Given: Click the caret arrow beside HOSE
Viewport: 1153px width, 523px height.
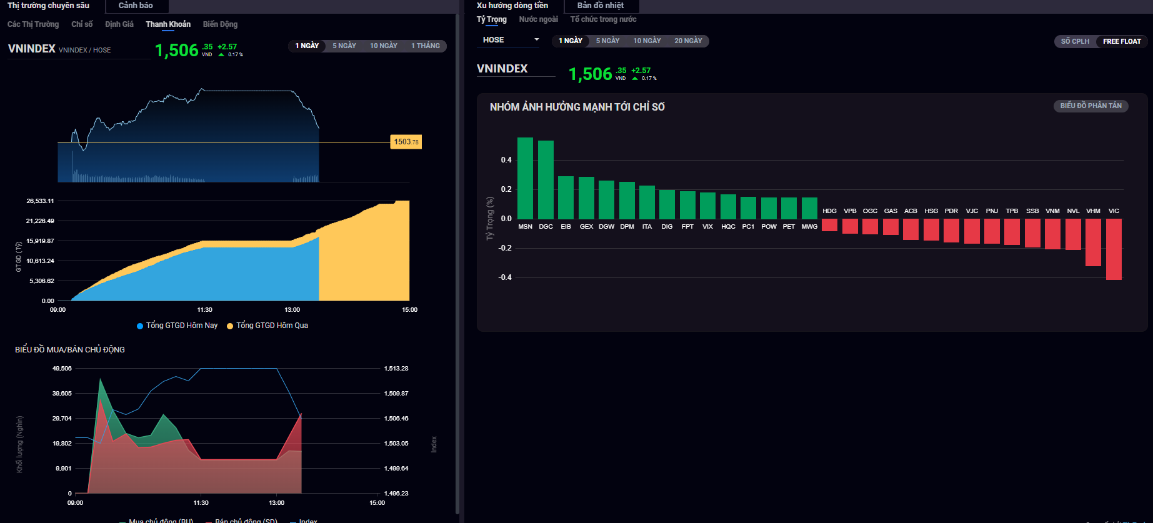Looking at the screenshot, I should click(x=537, y=39).
